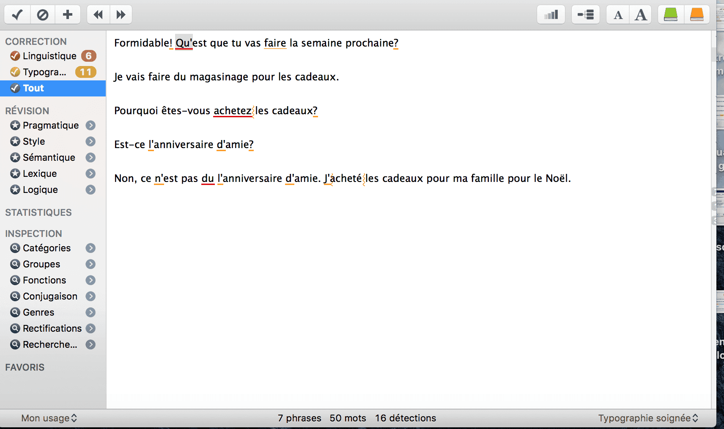Image resolution: width=724 pixels, height=429 pixels.
Task: Open the orange guides book icon
Action: pos(697,15)
